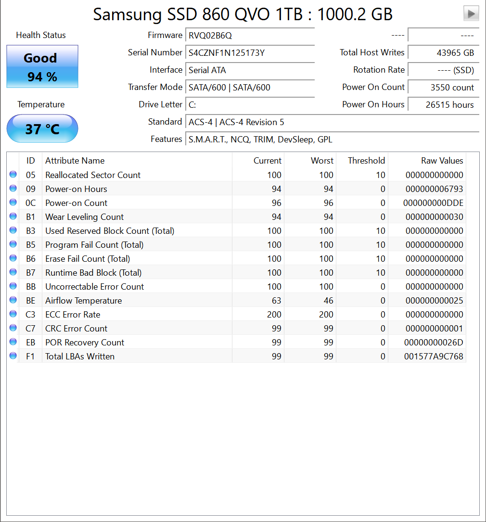Click the Features field with S.M.A.R.T., NCQ
Image resolution: width=486 pixels, height=522 pixels.
coord(332,139)
